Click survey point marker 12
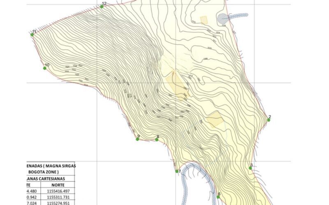 point(102,7)
